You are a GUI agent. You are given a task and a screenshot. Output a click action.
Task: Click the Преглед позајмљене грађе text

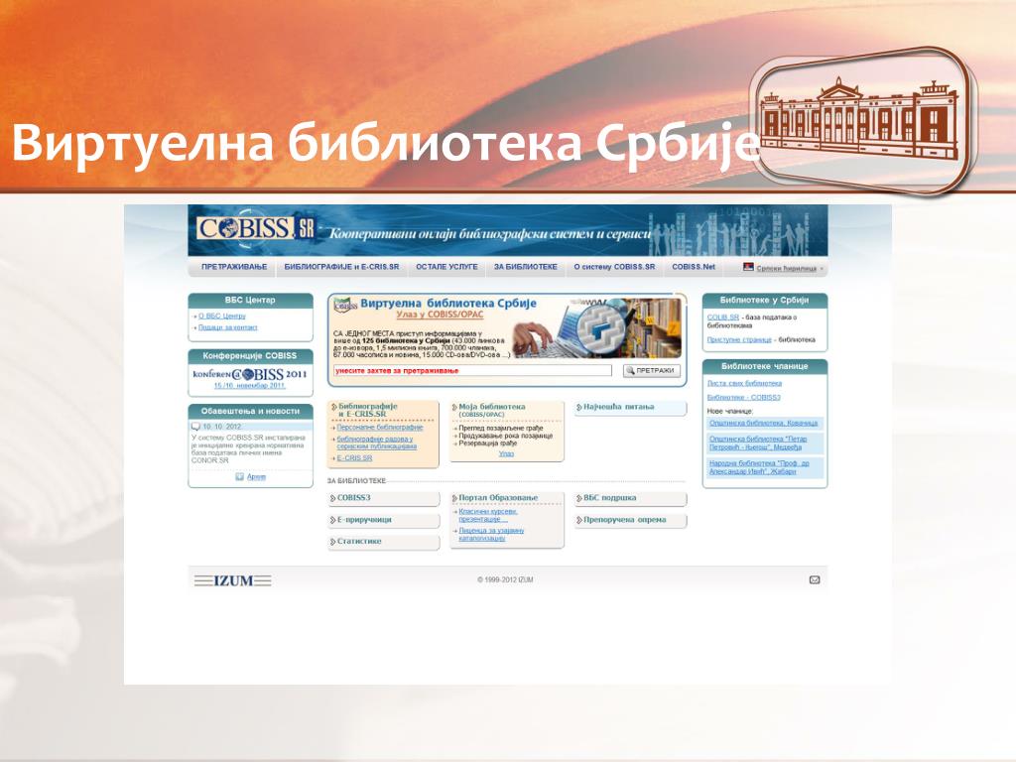[x=501, y=429]
